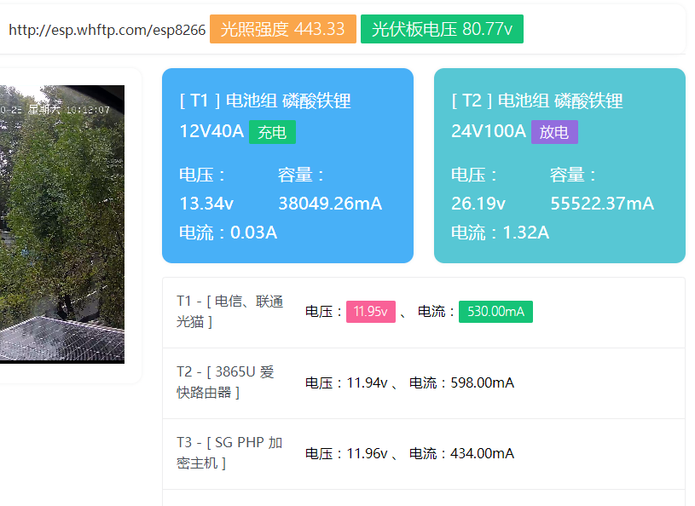This screenshot has width=695, height=506.
Task: Select T1 capacity value 38049.26mA
Action: tap(330, 204)
